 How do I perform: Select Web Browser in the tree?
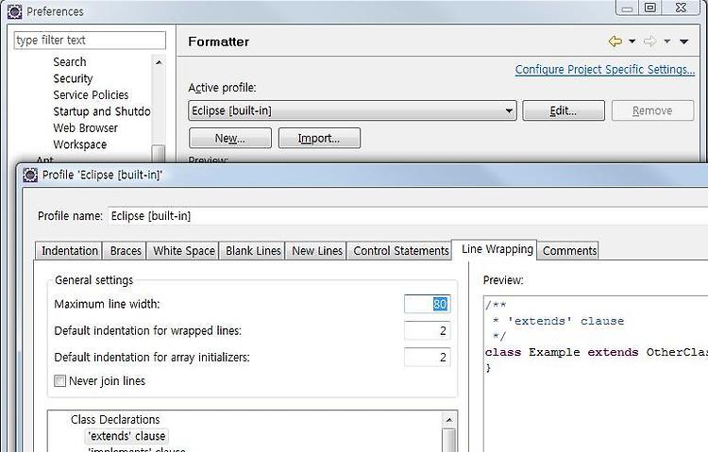pyautogui.click(x=85, y=128)
